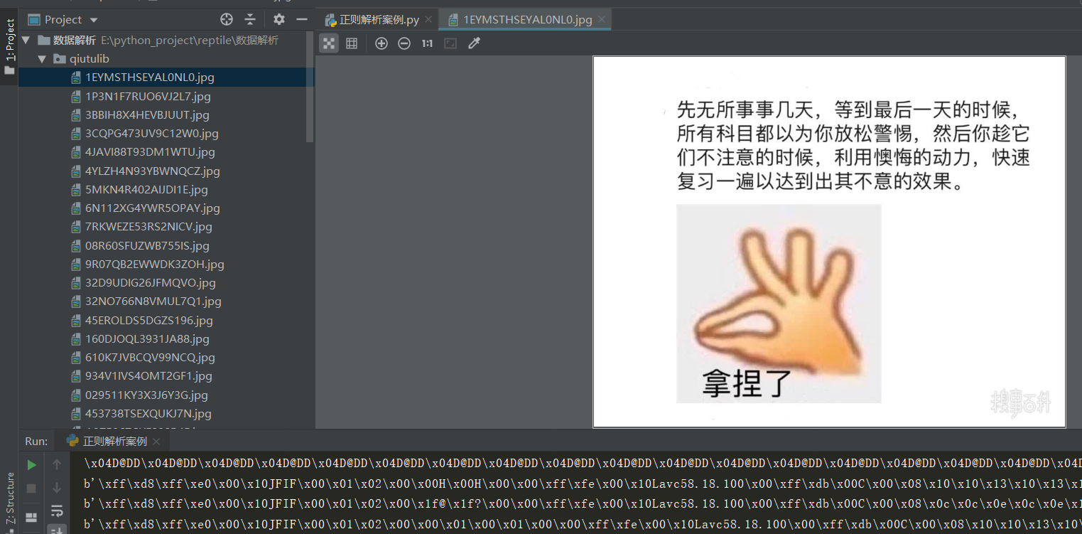Viewport: 1082px width, 534px height.
Task: Stop the running process
Action: (x=31, y=488)
